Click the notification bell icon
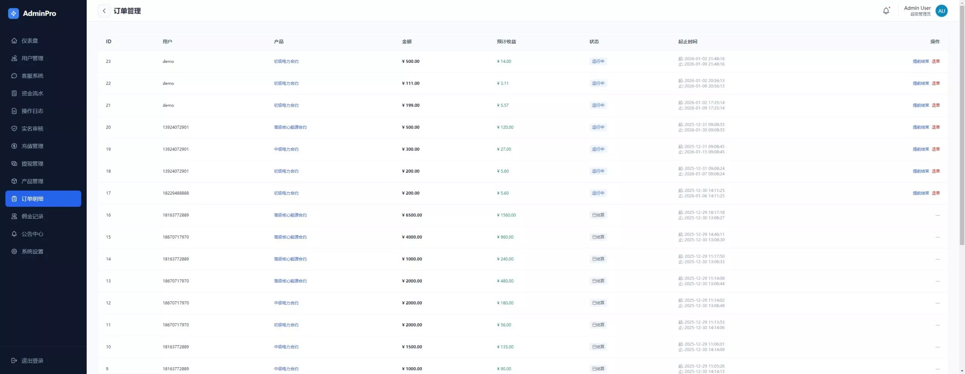Image resolution: width=965 pixels, height=374 pixels. click(886, 11)
